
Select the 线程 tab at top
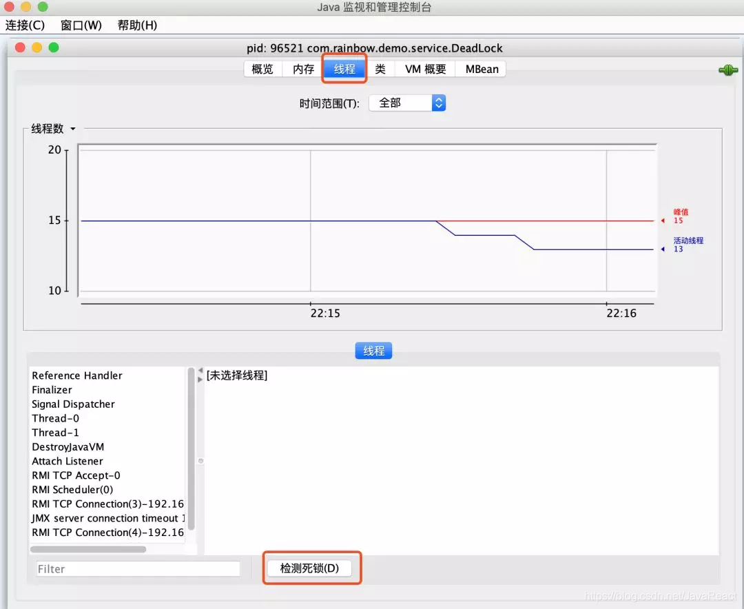[344, 70]
